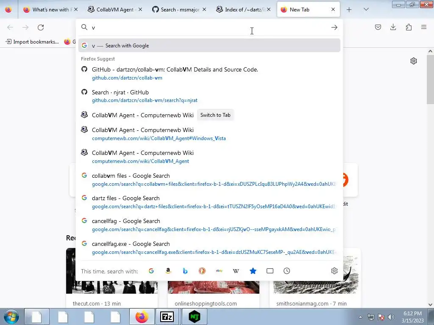Select 'v — Search with Google' suggestion
The height and width of the screenshot is (325, 434).
(209, 45)
